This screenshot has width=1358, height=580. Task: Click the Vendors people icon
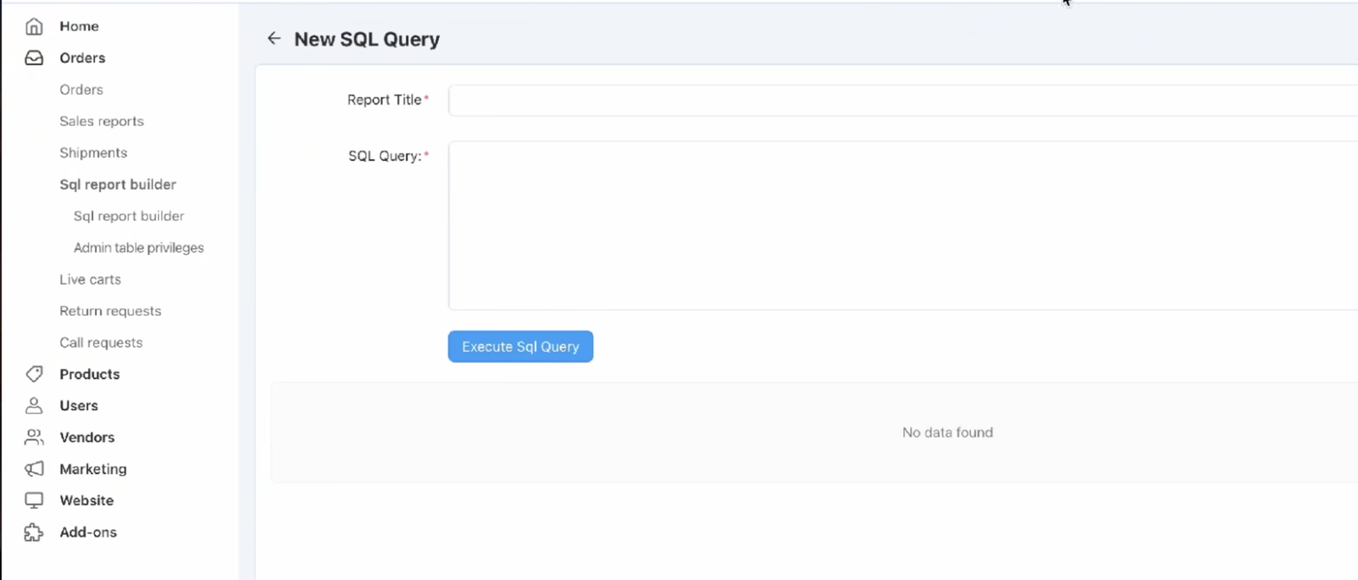[34, 438]
